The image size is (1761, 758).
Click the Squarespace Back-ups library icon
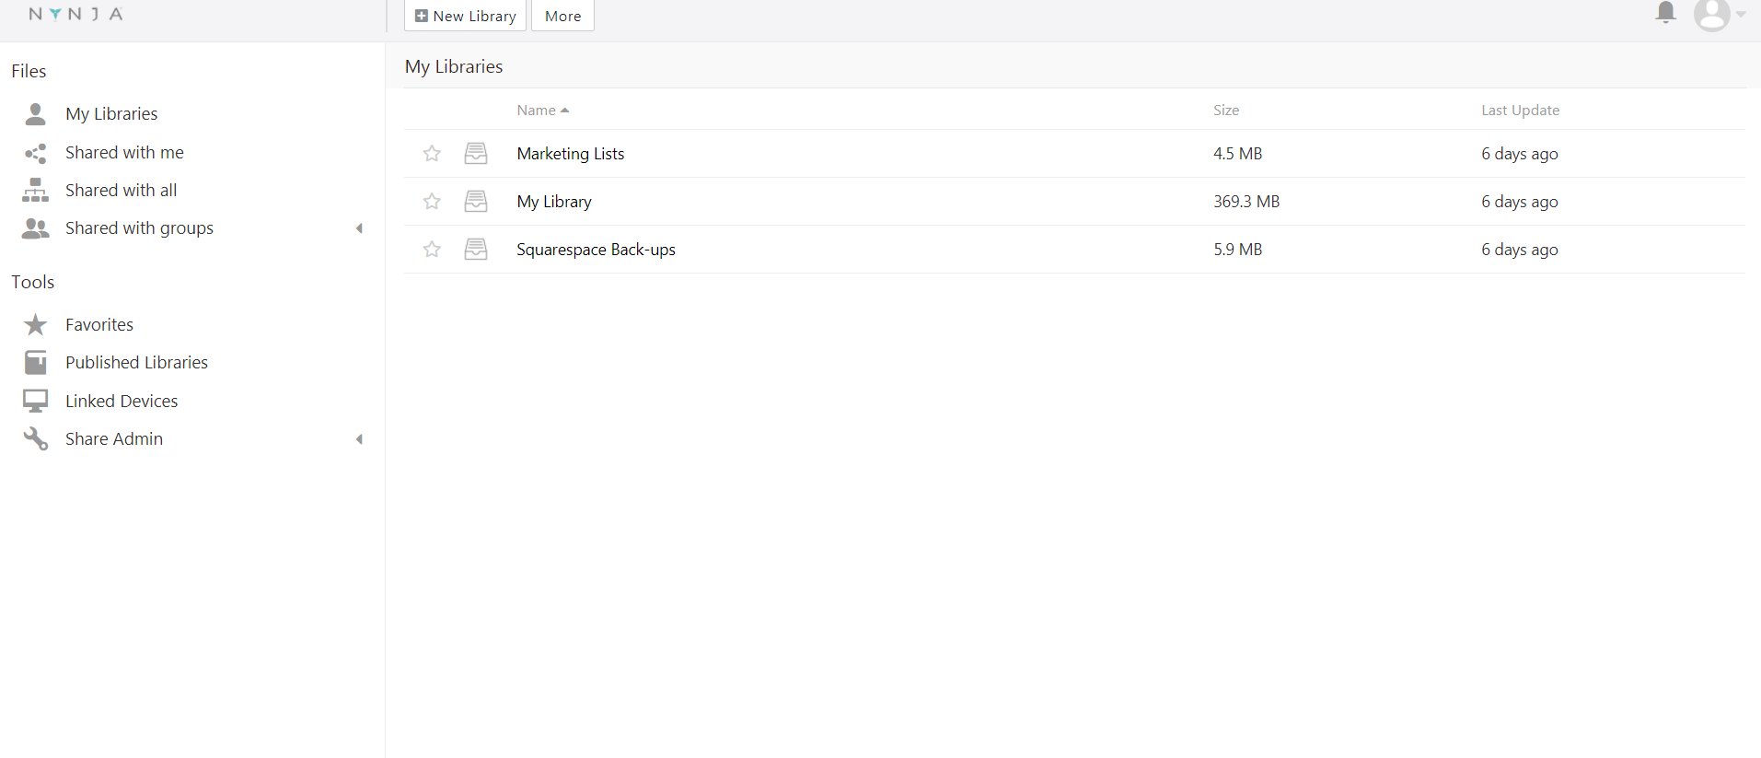tap(476, 250)
